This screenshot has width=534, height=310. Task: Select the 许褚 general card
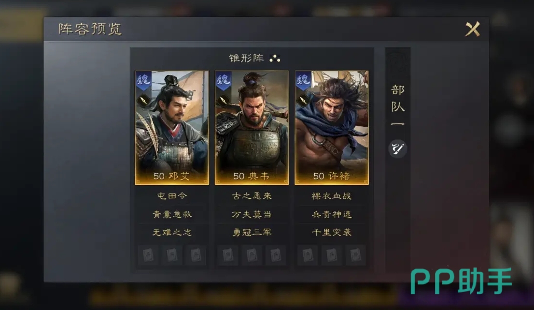click(332, 128)
